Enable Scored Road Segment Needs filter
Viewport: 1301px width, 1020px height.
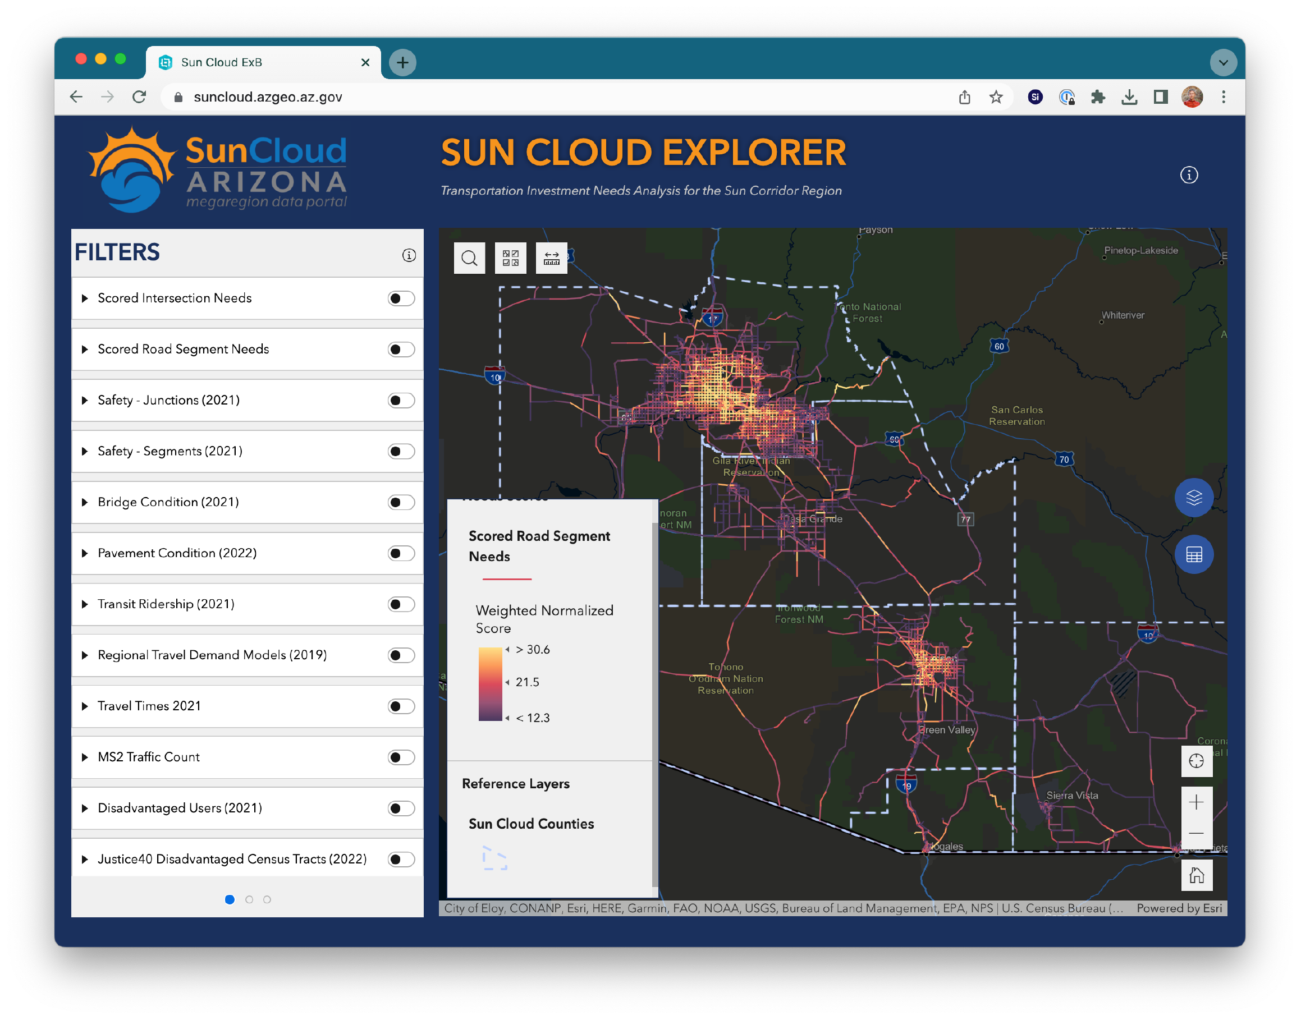401,350
